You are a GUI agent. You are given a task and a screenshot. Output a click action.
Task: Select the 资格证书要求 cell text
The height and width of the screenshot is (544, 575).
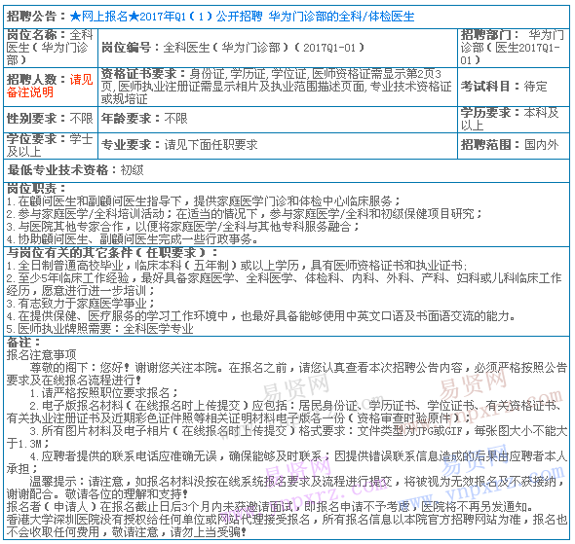coord(277,87)
